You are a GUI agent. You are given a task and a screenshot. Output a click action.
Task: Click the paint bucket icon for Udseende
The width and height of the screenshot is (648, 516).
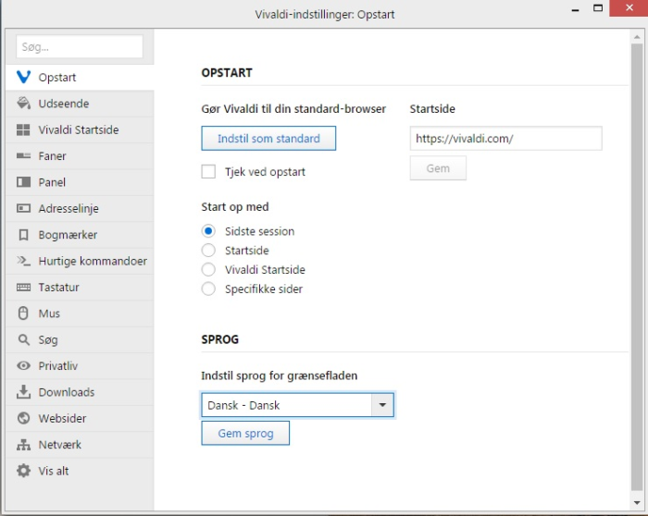coord(23,104)
